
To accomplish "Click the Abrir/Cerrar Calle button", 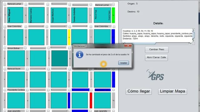I will click(x=156, y=58).
